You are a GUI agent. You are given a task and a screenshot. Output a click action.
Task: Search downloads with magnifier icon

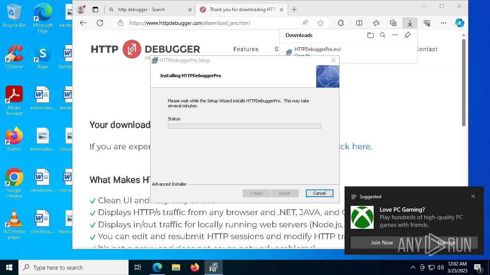tap(382, 35)
